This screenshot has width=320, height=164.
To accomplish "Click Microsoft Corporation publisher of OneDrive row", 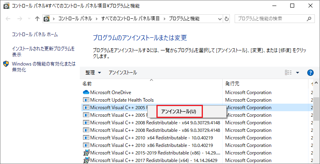I will (x=248, y=93).
